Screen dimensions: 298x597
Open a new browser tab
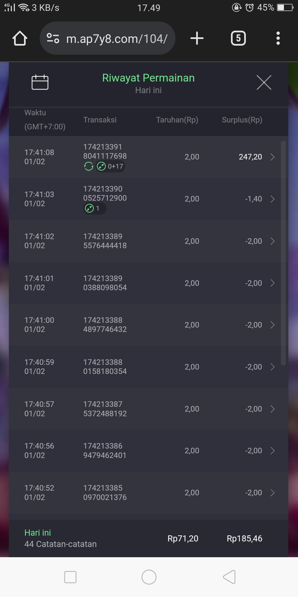pos(197,38)
